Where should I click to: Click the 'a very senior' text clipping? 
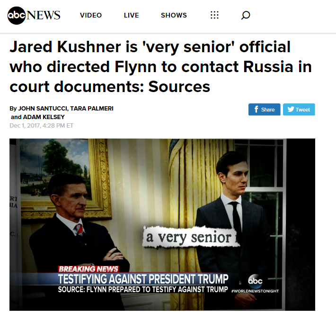(x=191, y=237)
